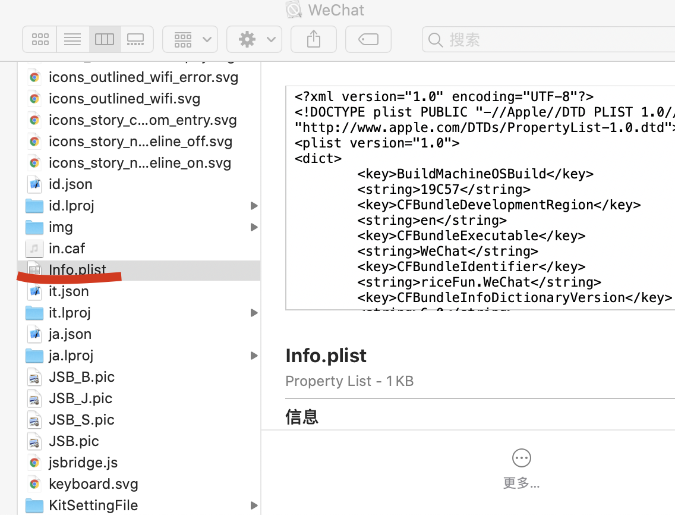Expand the id.lproj folder arrow

254,206
